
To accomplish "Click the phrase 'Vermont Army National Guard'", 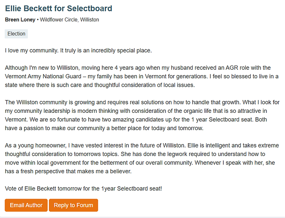I will click(43, 76).
